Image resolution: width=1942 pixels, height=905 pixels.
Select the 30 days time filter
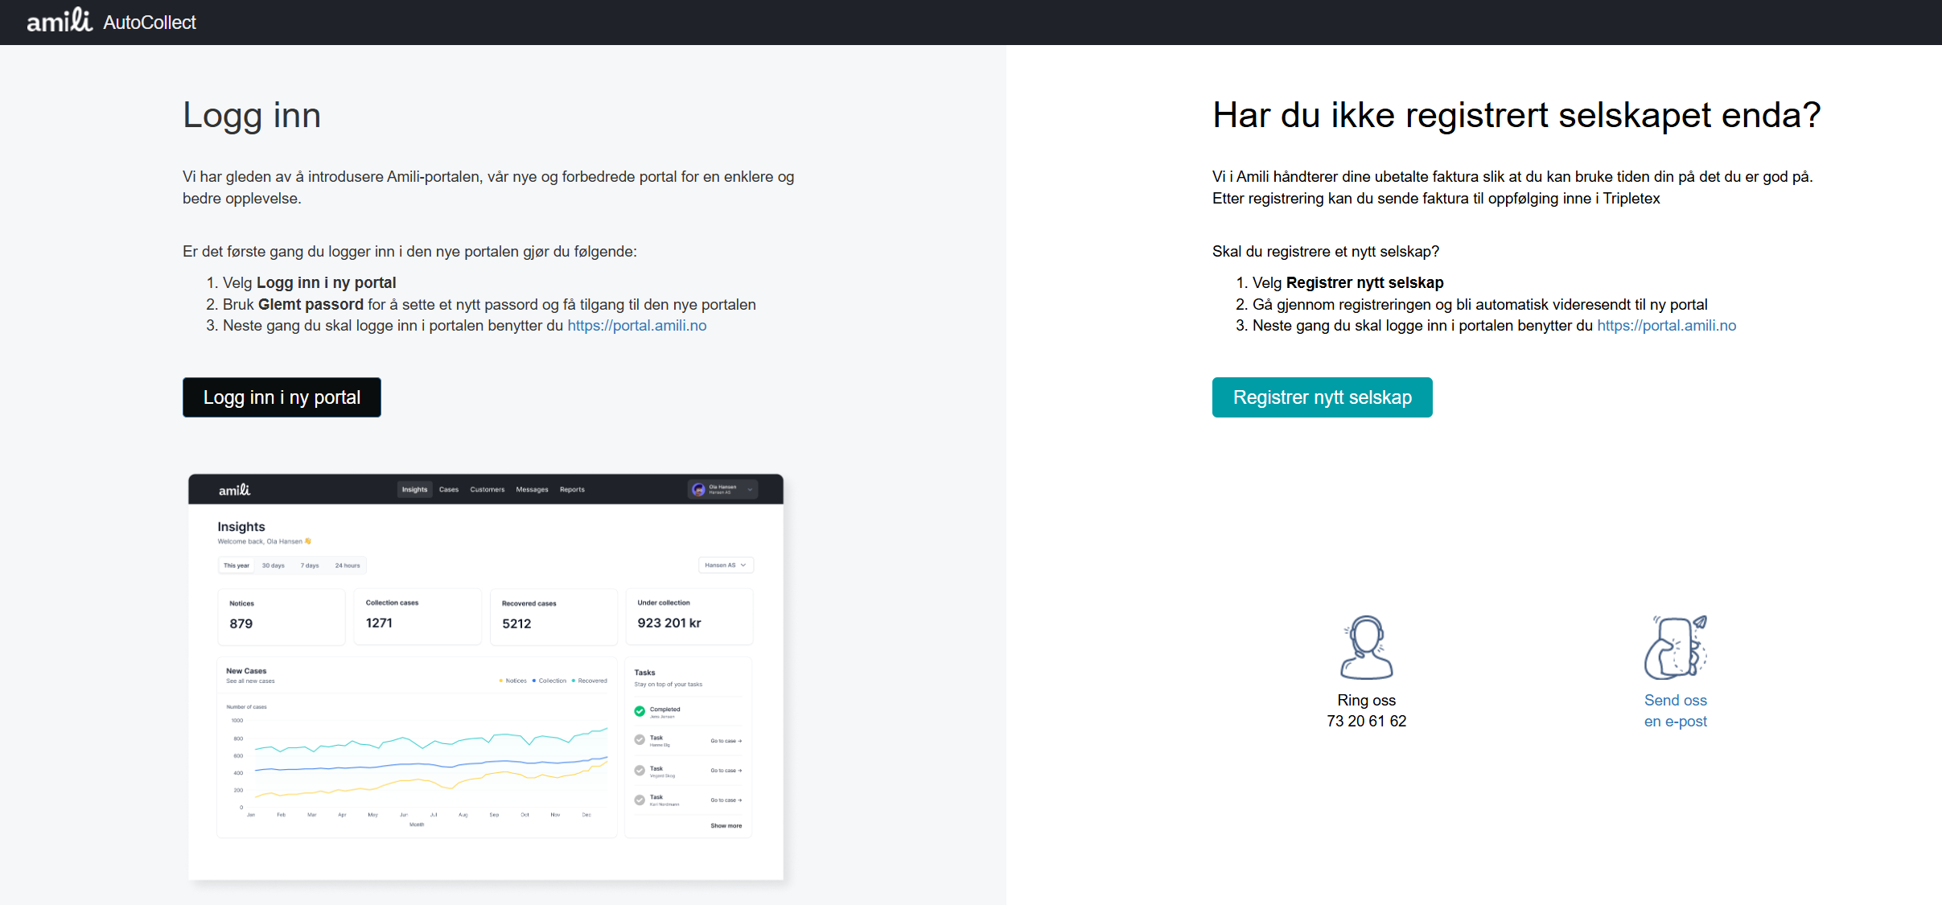tap(274, 566)
